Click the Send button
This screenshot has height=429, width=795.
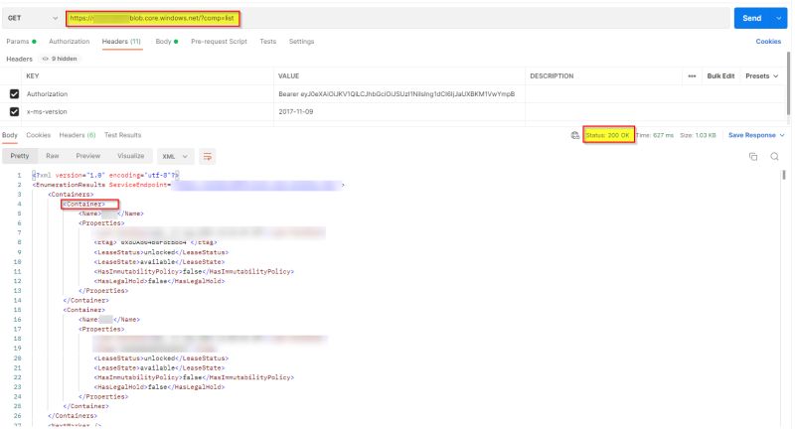[x=751, y=18]
